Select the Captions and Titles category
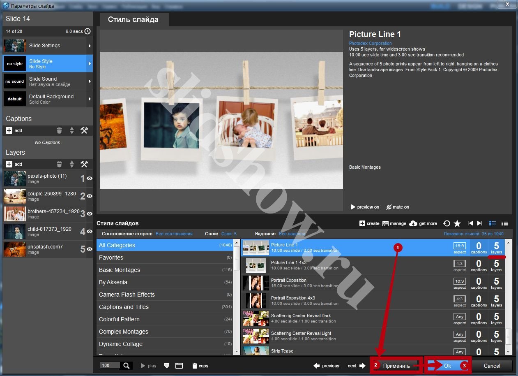Screen dimensions: 518x376 [165, 307]
